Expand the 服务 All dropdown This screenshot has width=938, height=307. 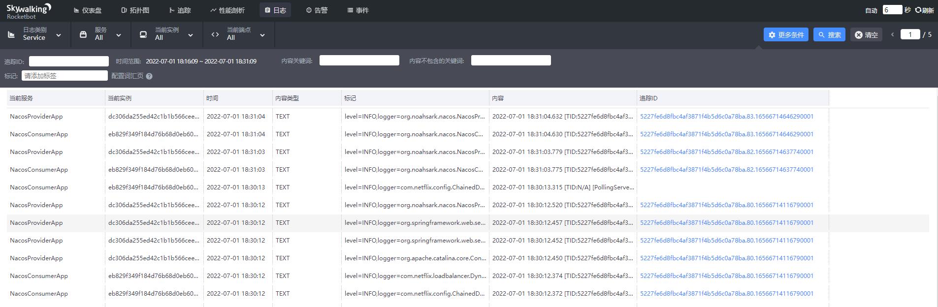100,34
